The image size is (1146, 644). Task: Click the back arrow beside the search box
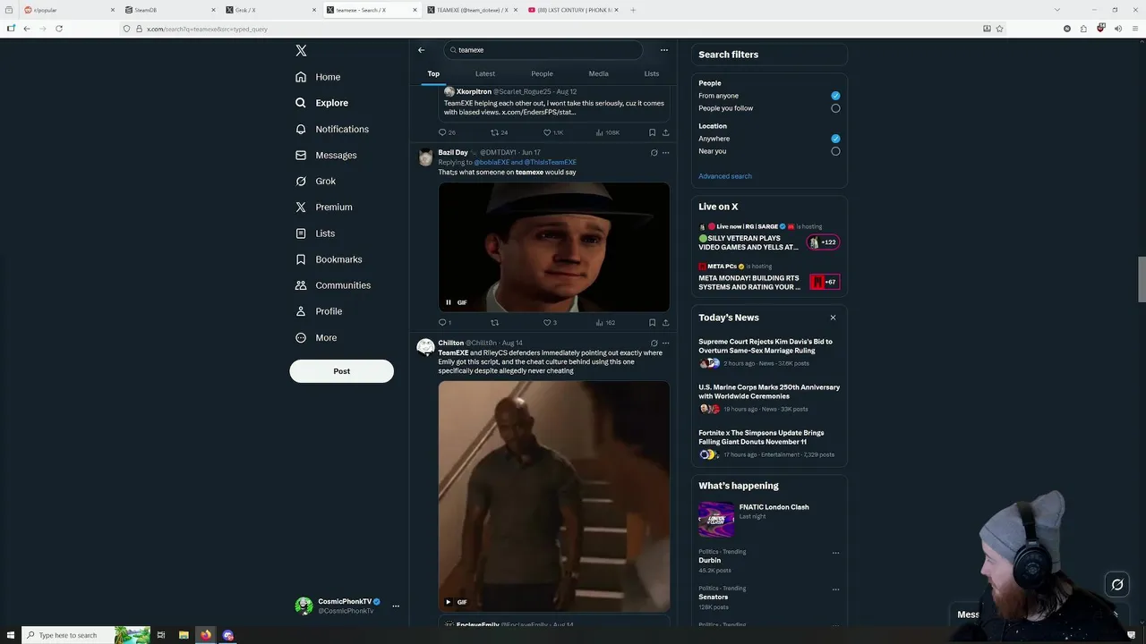(x=422, y=50)
